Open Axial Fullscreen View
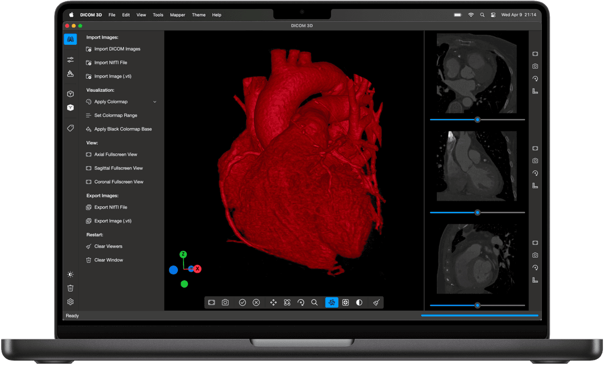Viewport: 604px width, 365px height. tap(116, 154)
